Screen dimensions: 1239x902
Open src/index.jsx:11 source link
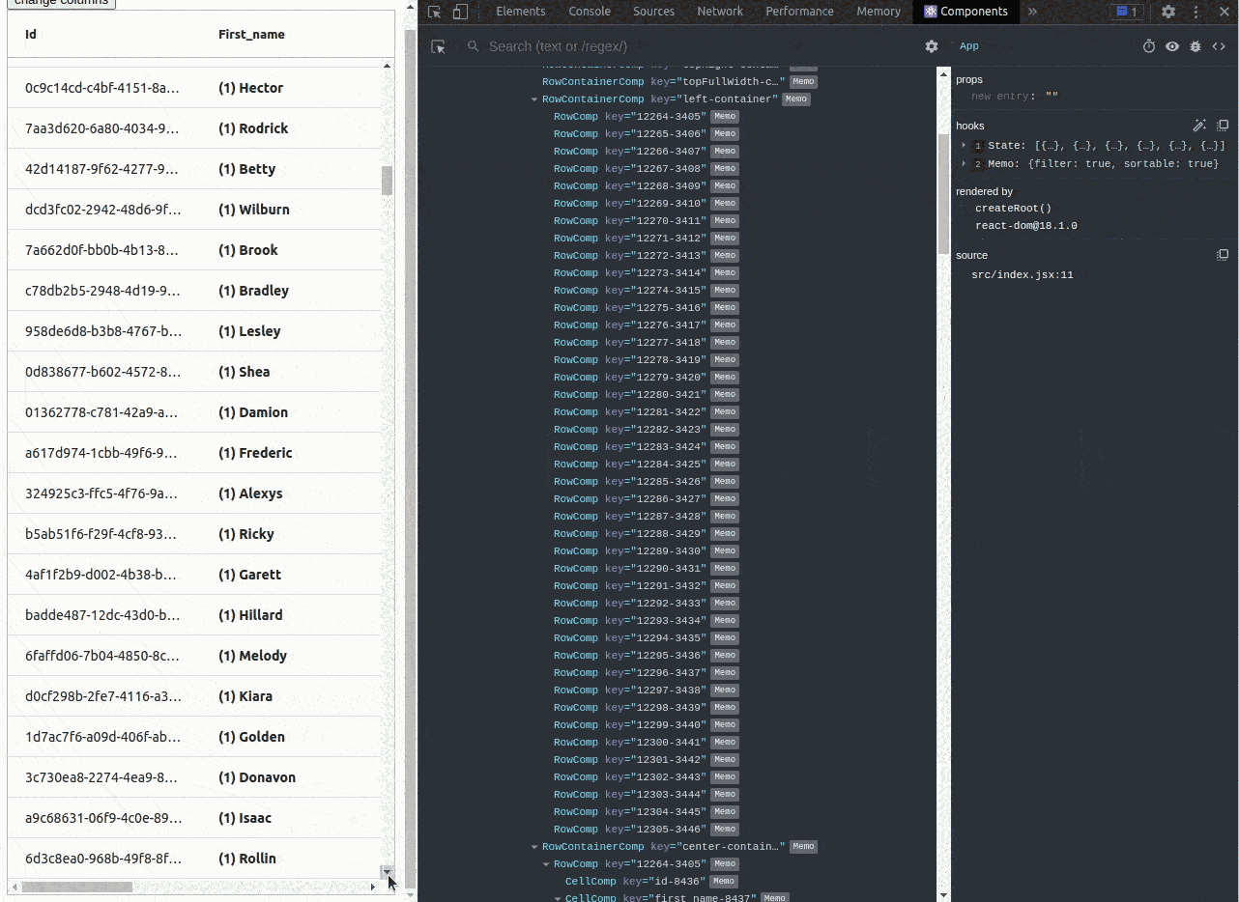(x=1023, y=275)
